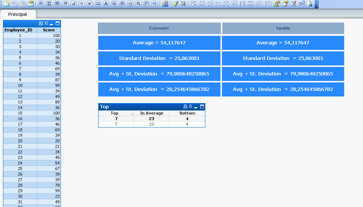Space selected objects horizontally
Screen dimensions: 363x207
pyautogui.click(x=250, y=3)
